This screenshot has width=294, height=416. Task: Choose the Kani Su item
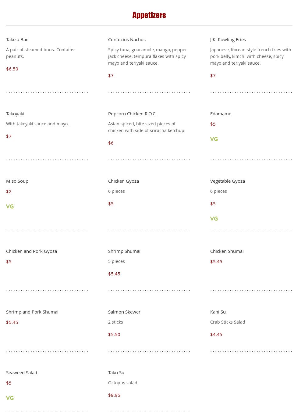click(218, 312)
